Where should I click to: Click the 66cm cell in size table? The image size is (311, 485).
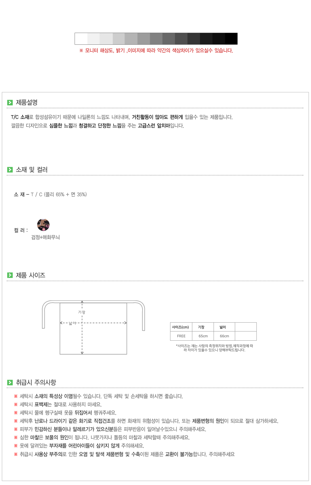224,336
